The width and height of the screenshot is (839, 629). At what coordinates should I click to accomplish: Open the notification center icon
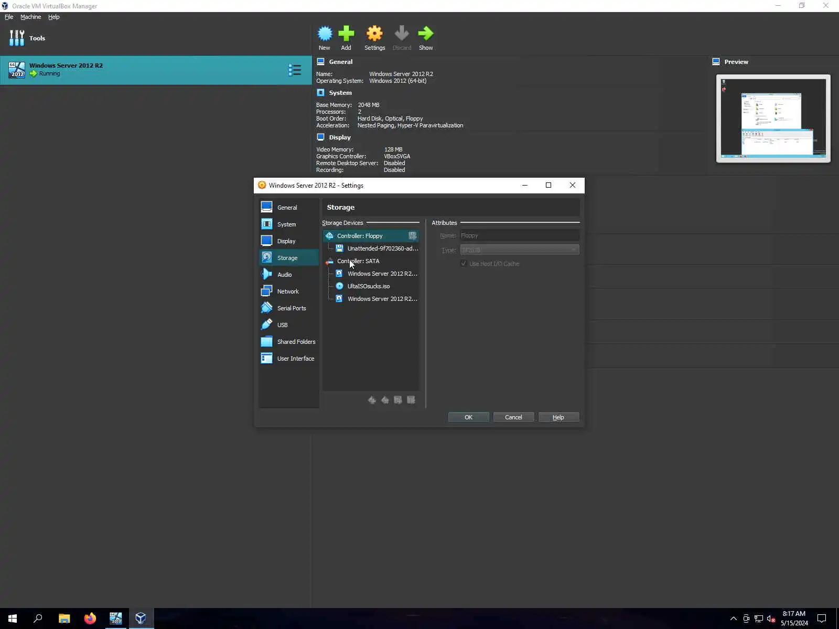click(x=822, y=619)
